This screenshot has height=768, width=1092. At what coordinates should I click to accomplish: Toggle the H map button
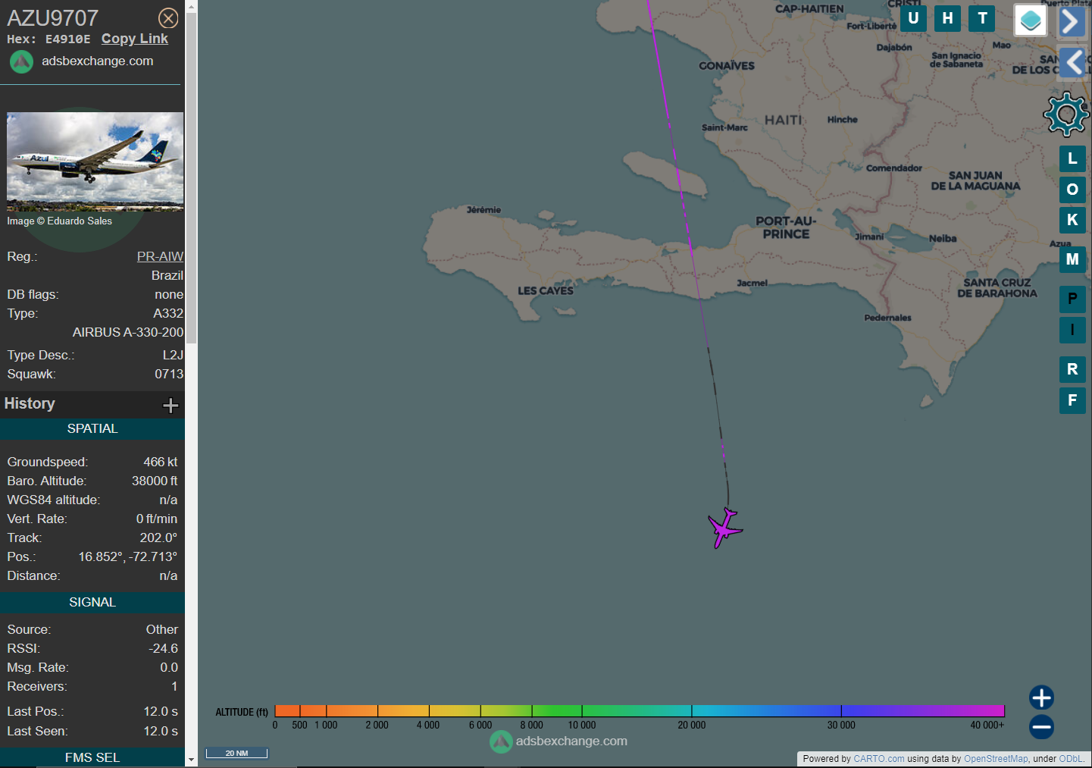coord(947,18)
